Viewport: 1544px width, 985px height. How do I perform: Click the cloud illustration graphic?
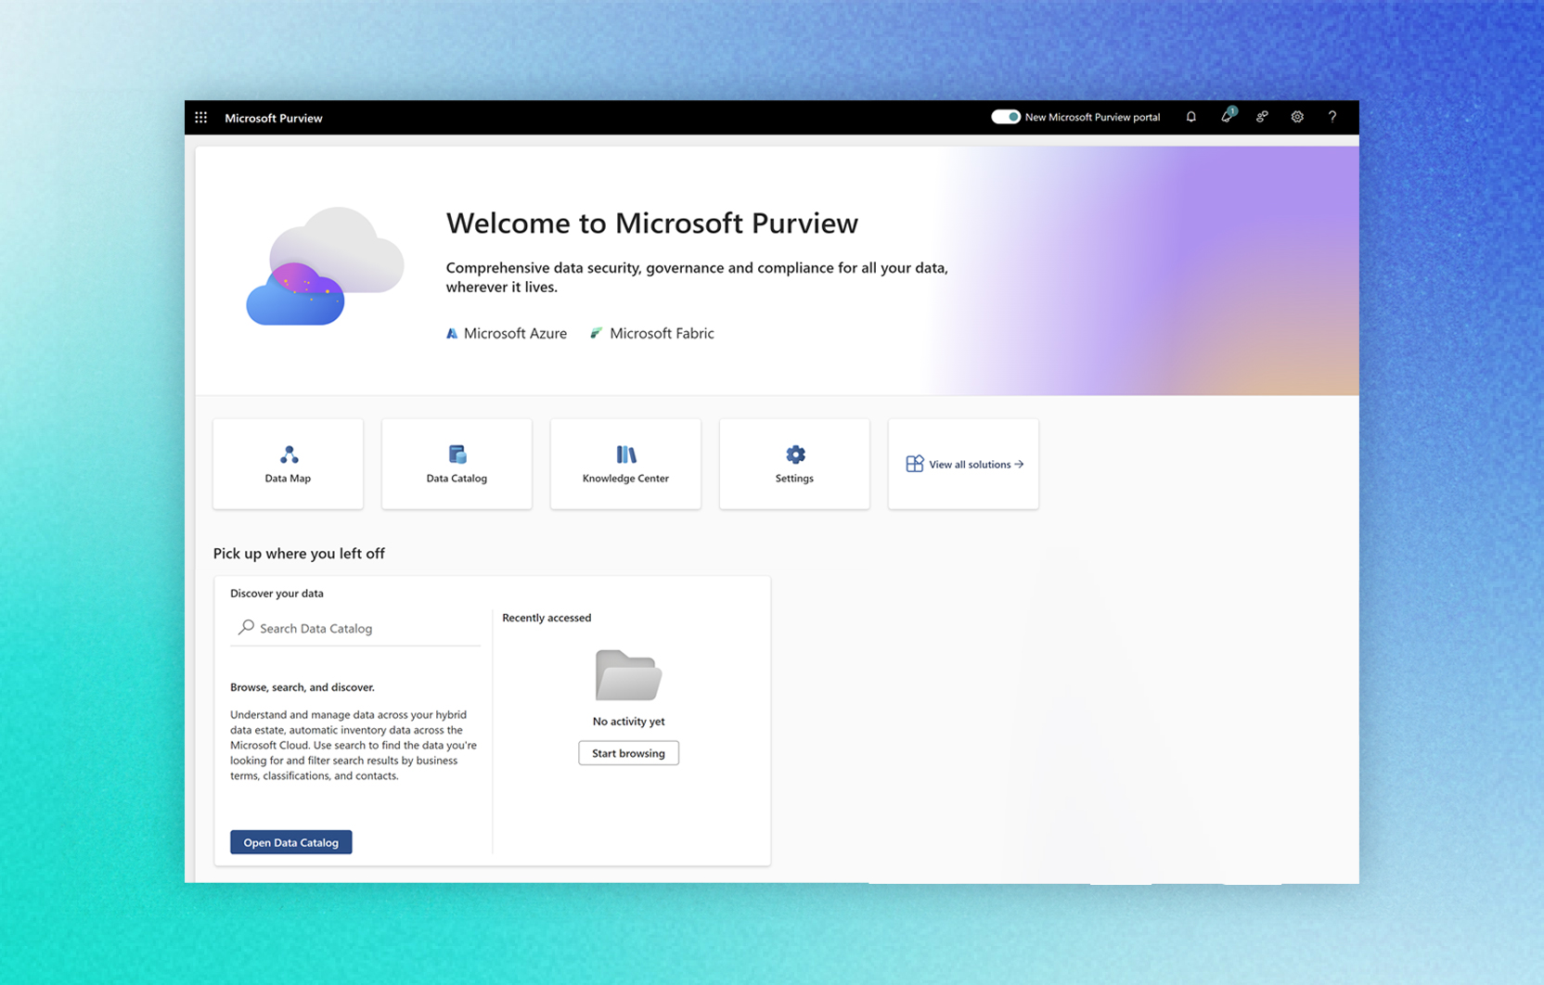(325, 266)
